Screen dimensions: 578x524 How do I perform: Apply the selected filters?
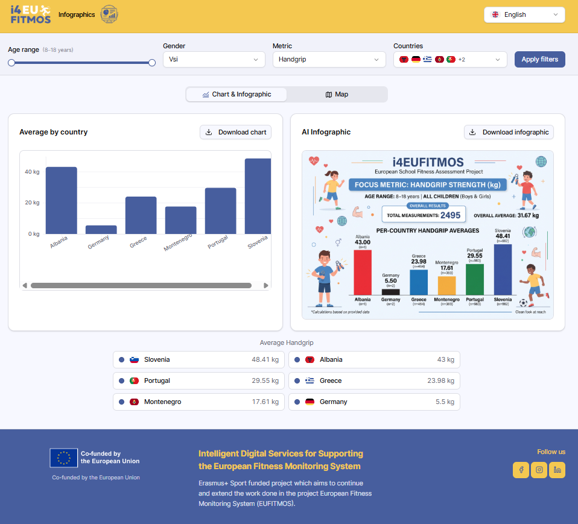[539, 59]
